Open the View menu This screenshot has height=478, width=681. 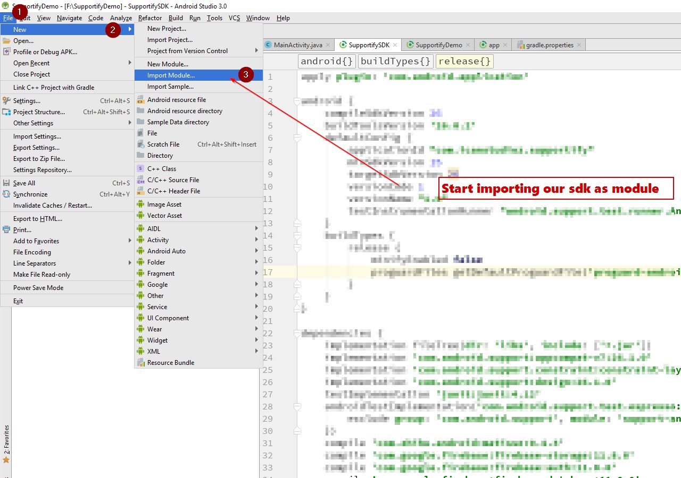coord(44,18)
